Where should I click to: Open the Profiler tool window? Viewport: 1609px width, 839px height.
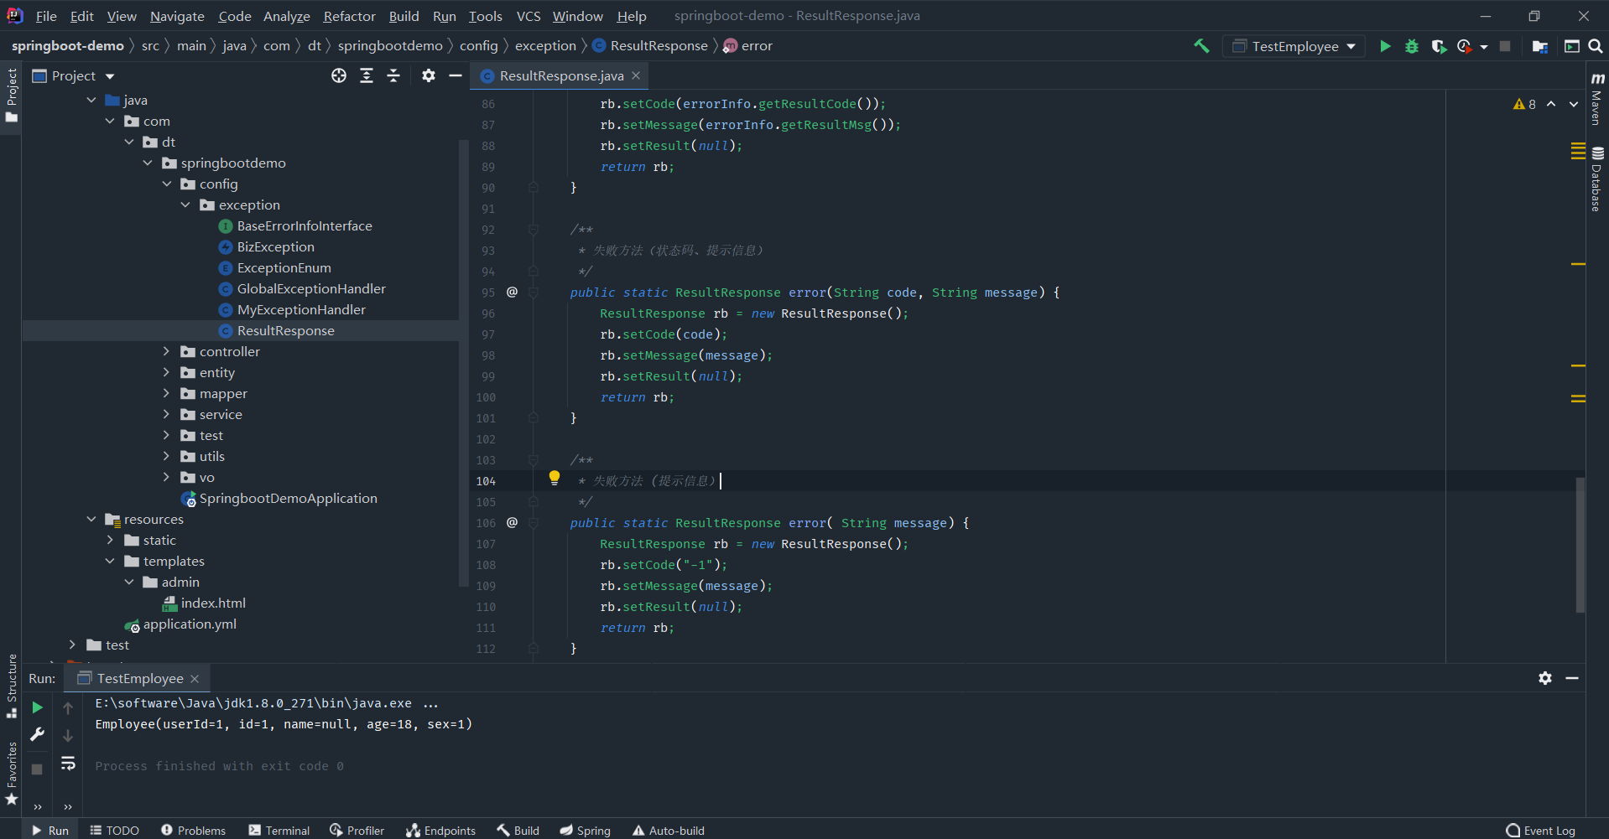pyautogui.click(x=357, y=831)
